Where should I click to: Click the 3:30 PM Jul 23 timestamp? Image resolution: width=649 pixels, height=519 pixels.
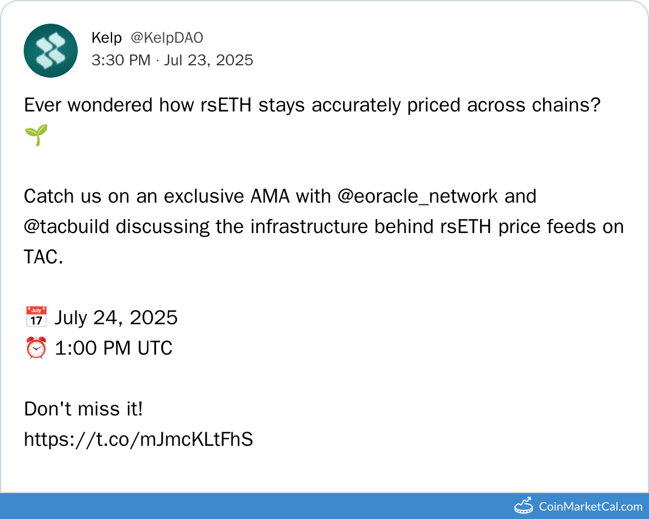tap(172, 60)
